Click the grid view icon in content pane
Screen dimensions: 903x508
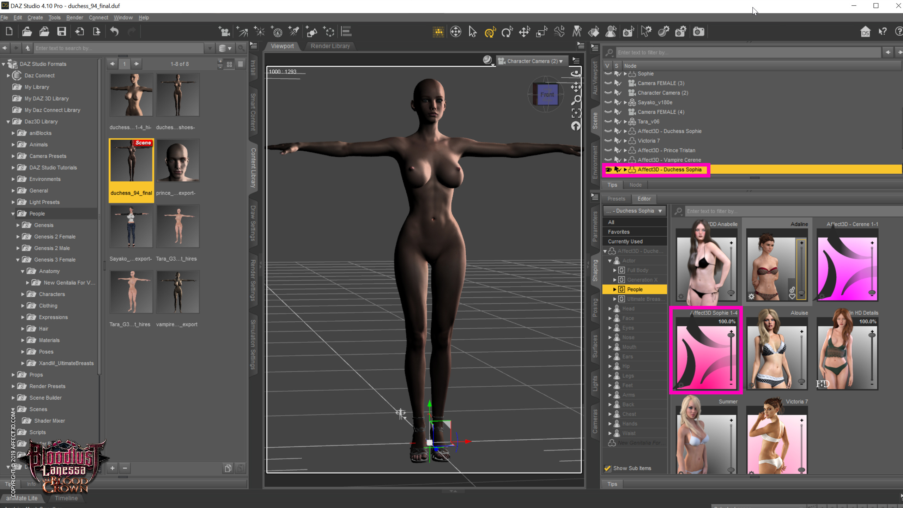point(230,64)
